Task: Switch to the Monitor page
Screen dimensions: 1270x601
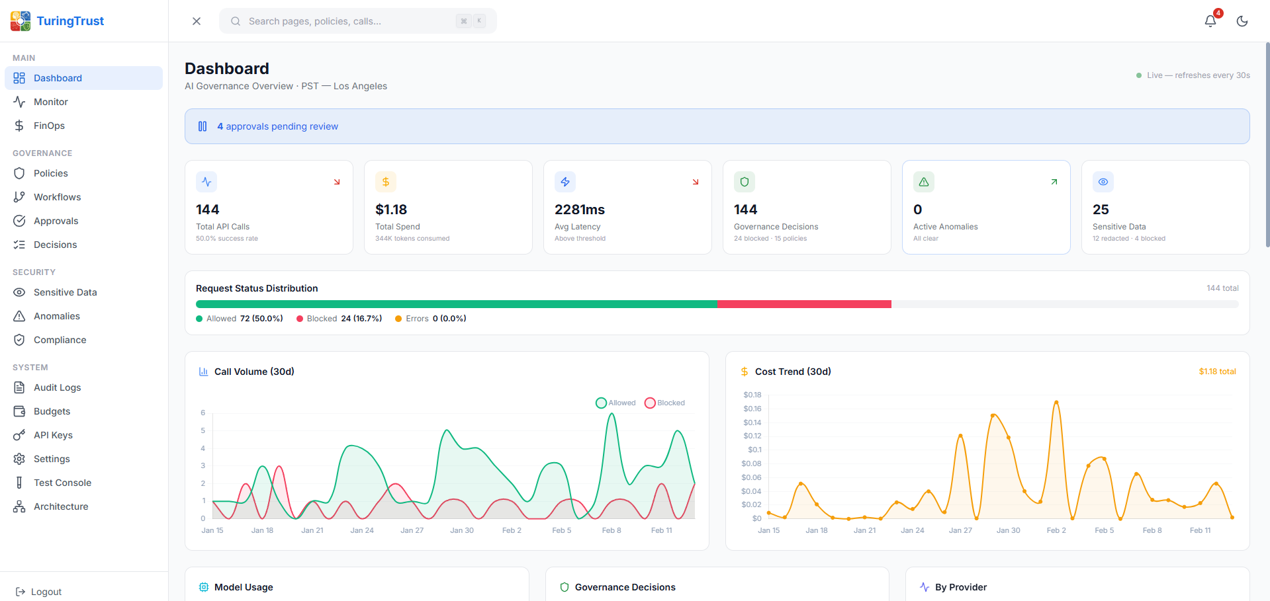Action: (x=50, y=101)
